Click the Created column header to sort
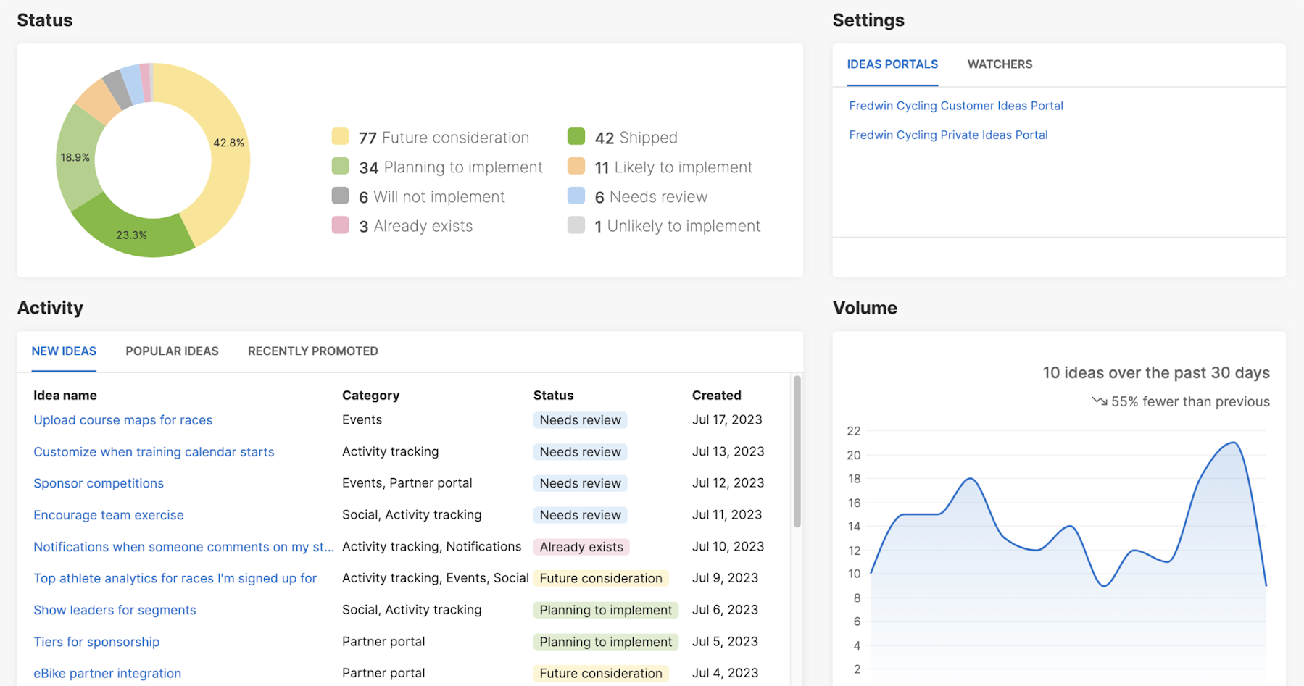 click(x=716, y=395)
